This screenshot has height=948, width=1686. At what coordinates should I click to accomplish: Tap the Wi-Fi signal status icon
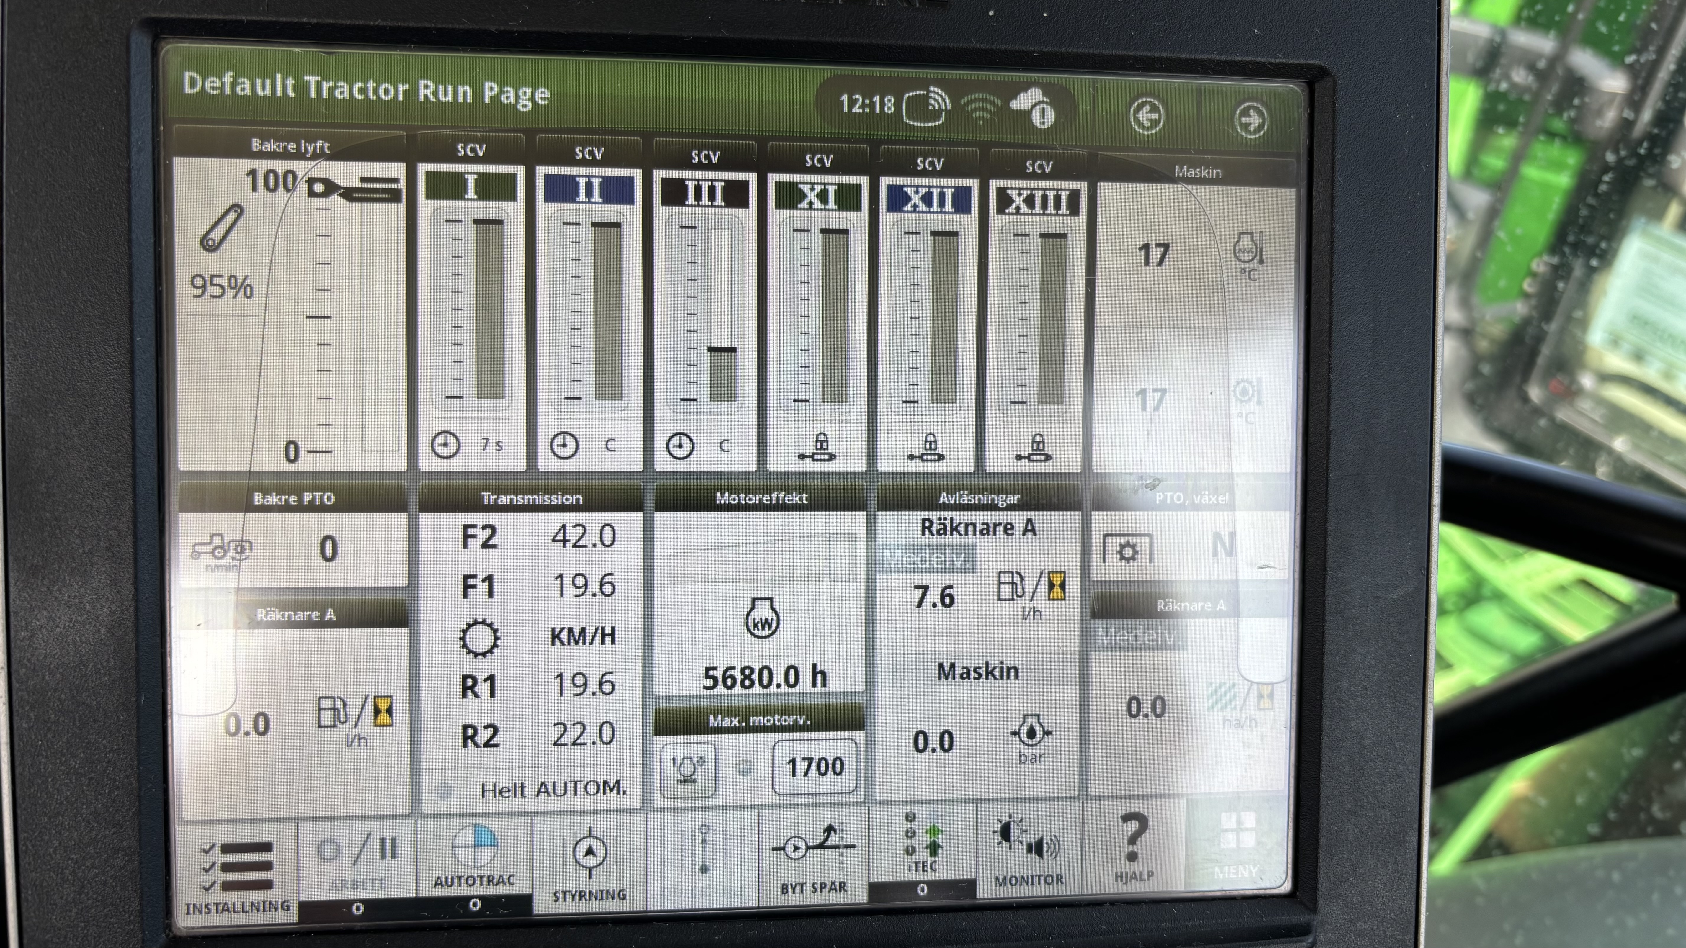981,108
